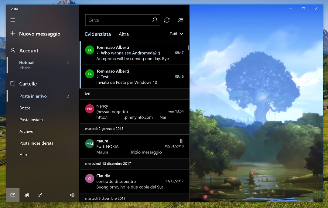328x208 pixels.
Task: Click 'mercoledì 13 dicembre 2017' group header
Action: tap(135, 164)
